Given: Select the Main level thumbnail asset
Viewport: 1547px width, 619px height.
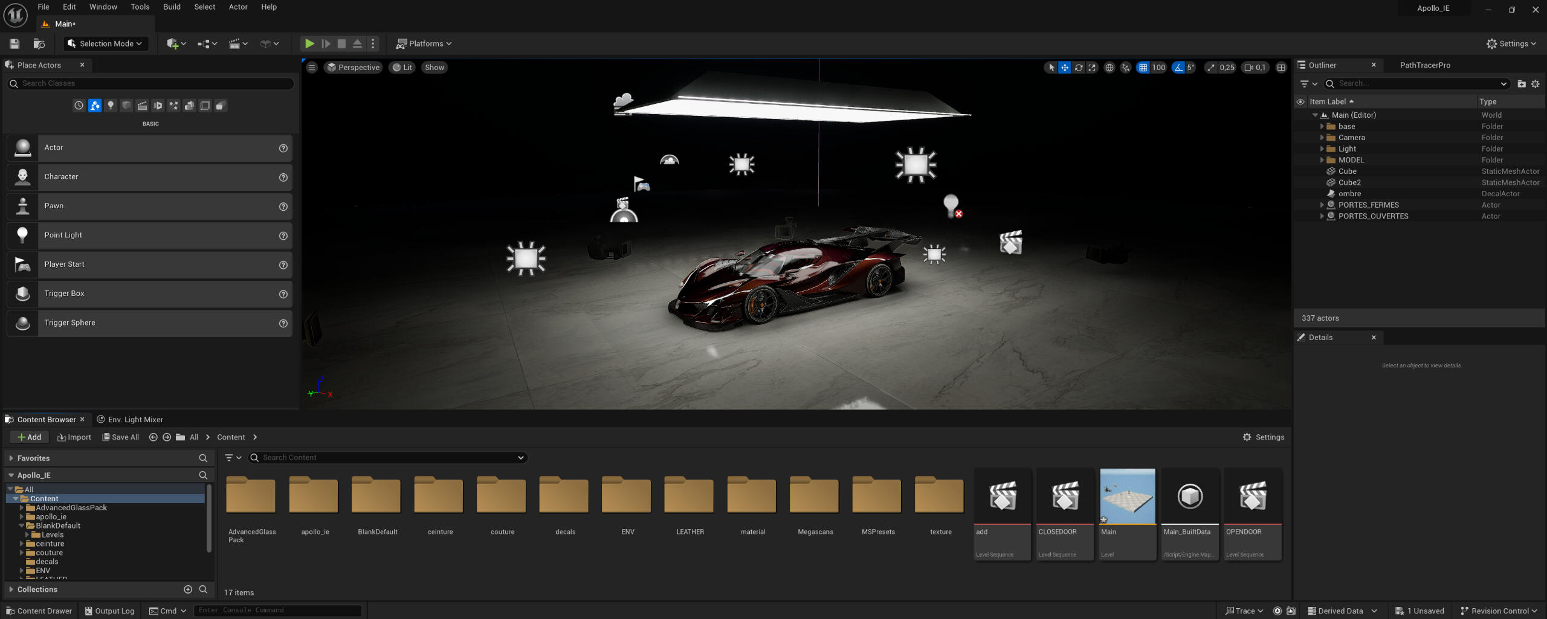Looking at the screenshot, I should click(1127, 497).
